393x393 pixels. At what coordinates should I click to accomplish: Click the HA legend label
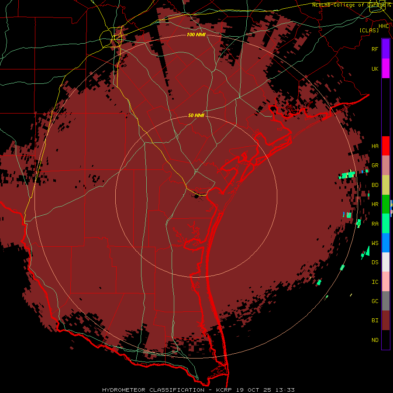[375, 146]
